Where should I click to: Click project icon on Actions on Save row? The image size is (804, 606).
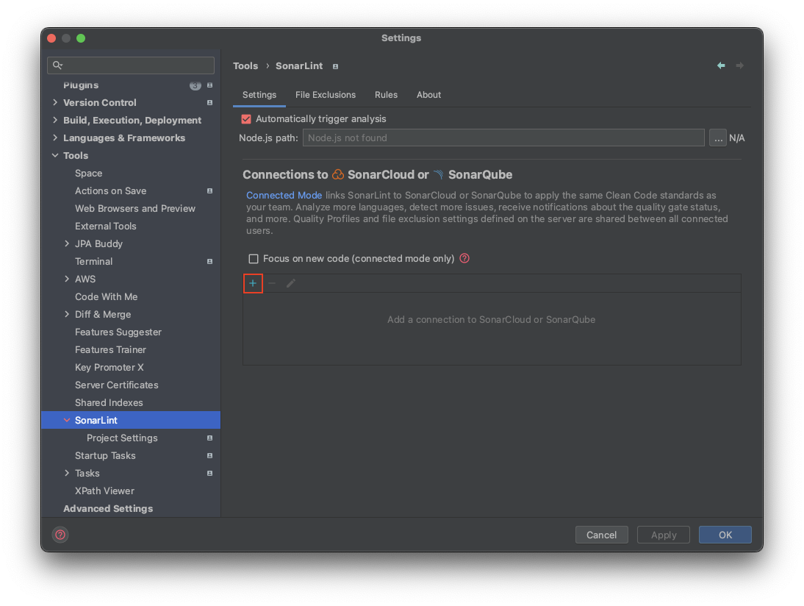tap(209, 191)
